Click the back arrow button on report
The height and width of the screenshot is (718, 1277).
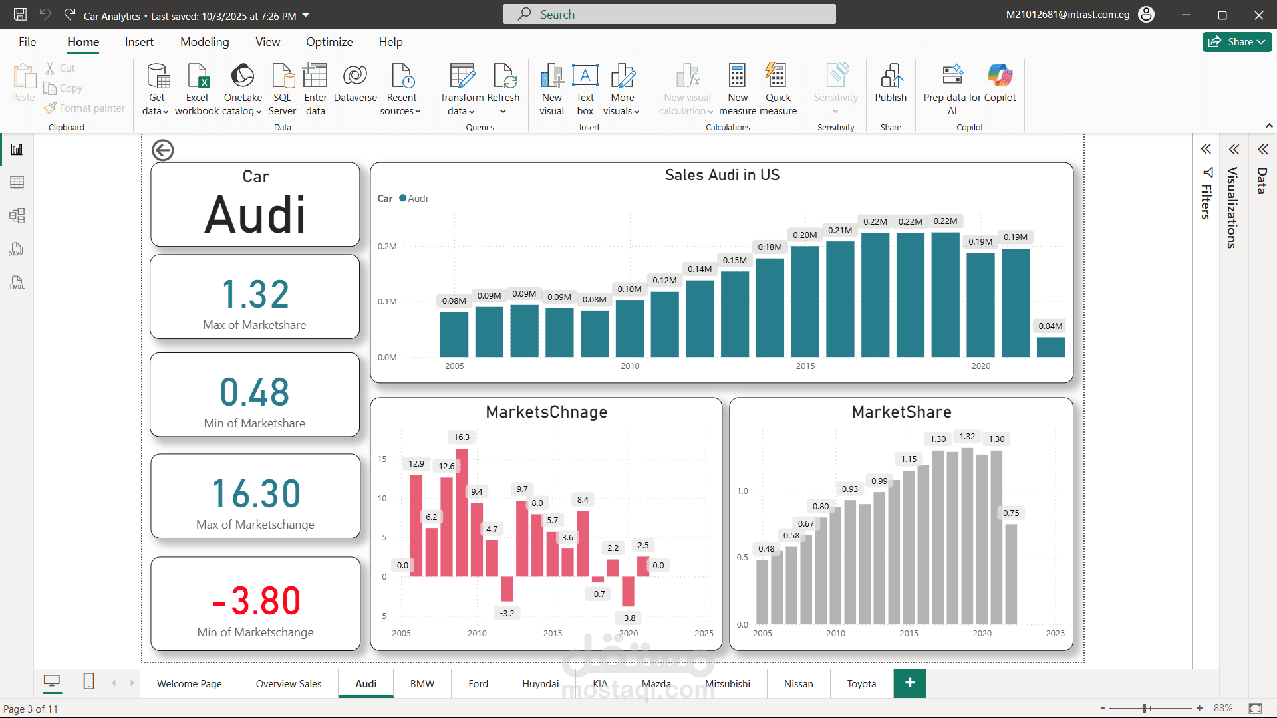pyautogui.click(x=163, y=150)
